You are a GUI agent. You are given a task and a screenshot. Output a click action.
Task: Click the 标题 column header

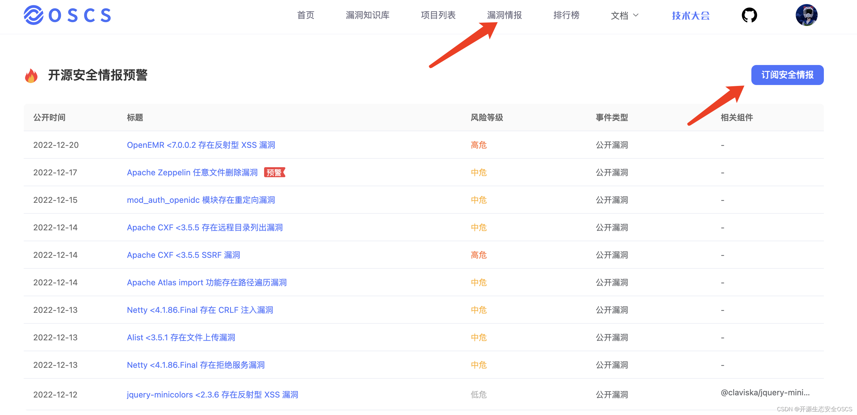coord(135,117)
